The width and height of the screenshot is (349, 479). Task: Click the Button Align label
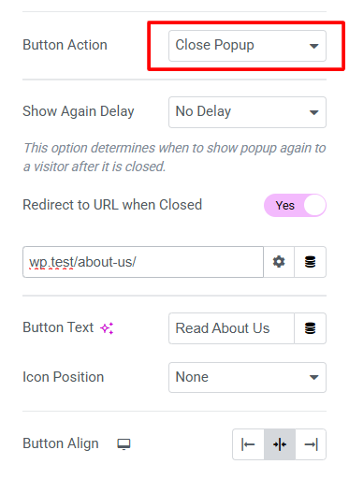tap(61, 443)
